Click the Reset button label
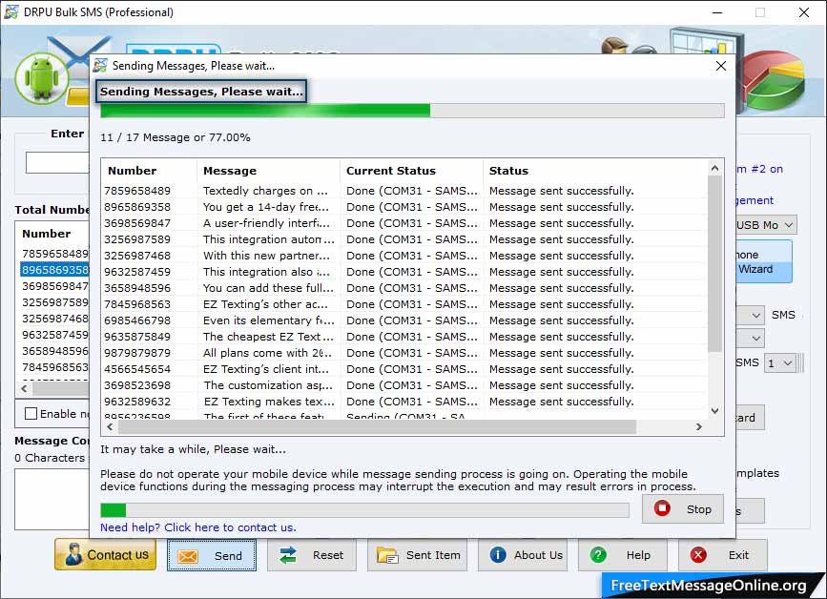Image resolution: width=827 pixels, height=599 pixels. tap(327, 555)
